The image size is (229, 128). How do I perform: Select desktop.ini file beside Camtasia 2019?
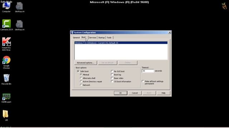[x=20, y=25]
